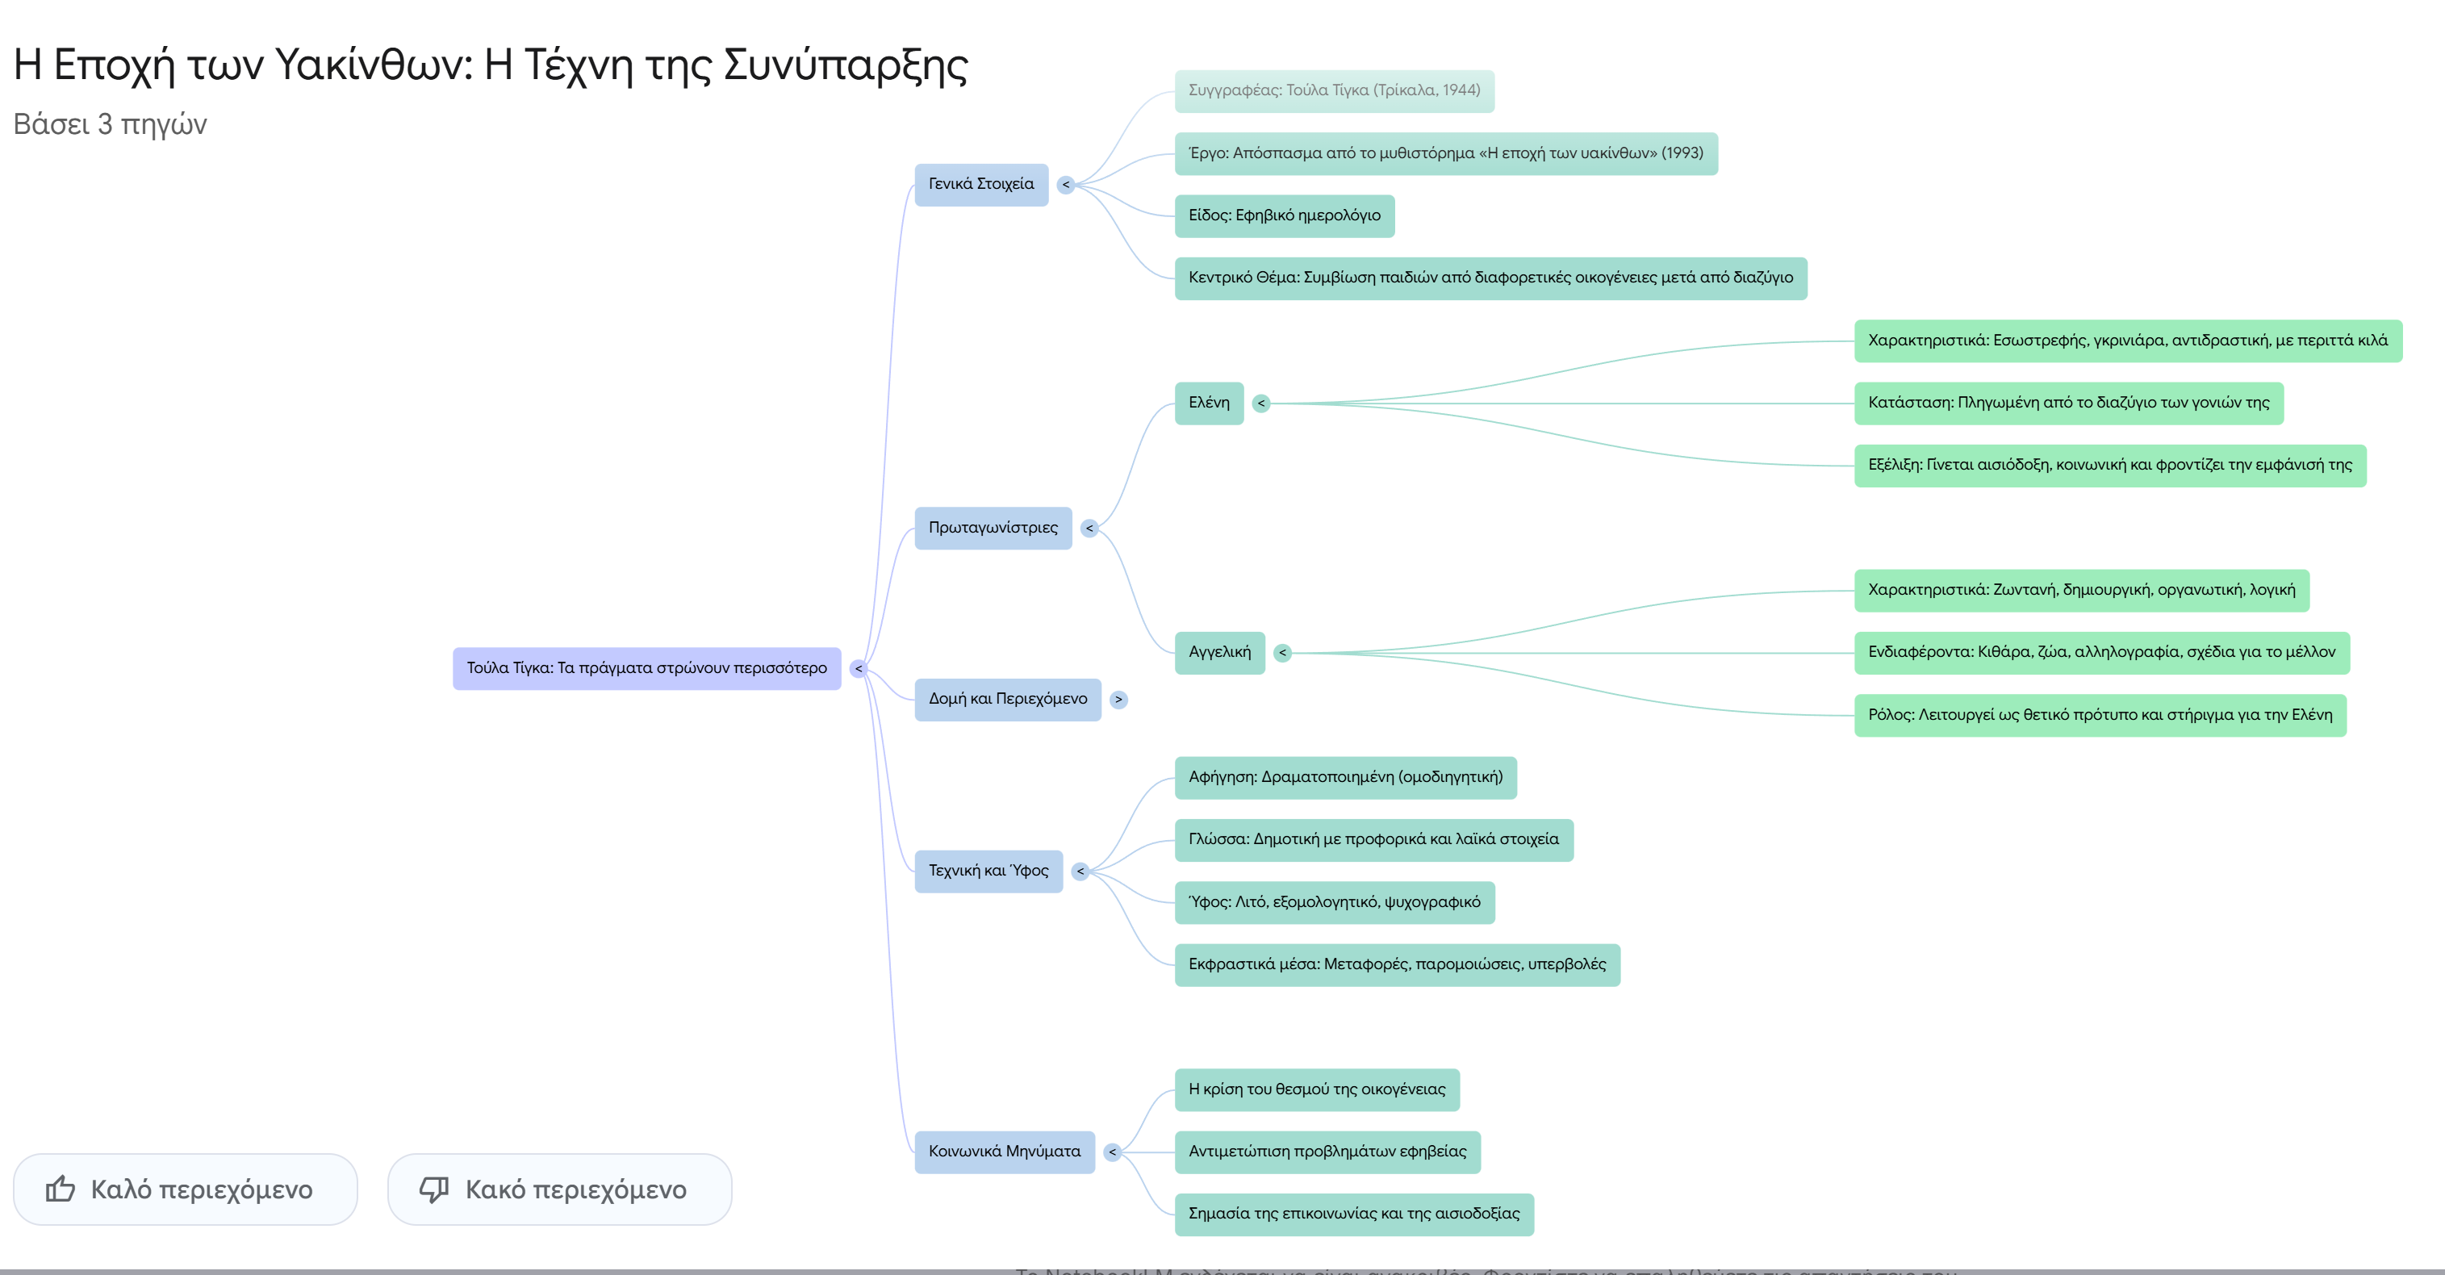Collapse the Τεχνική και Ύφος chevron

tap(1080, 872)
